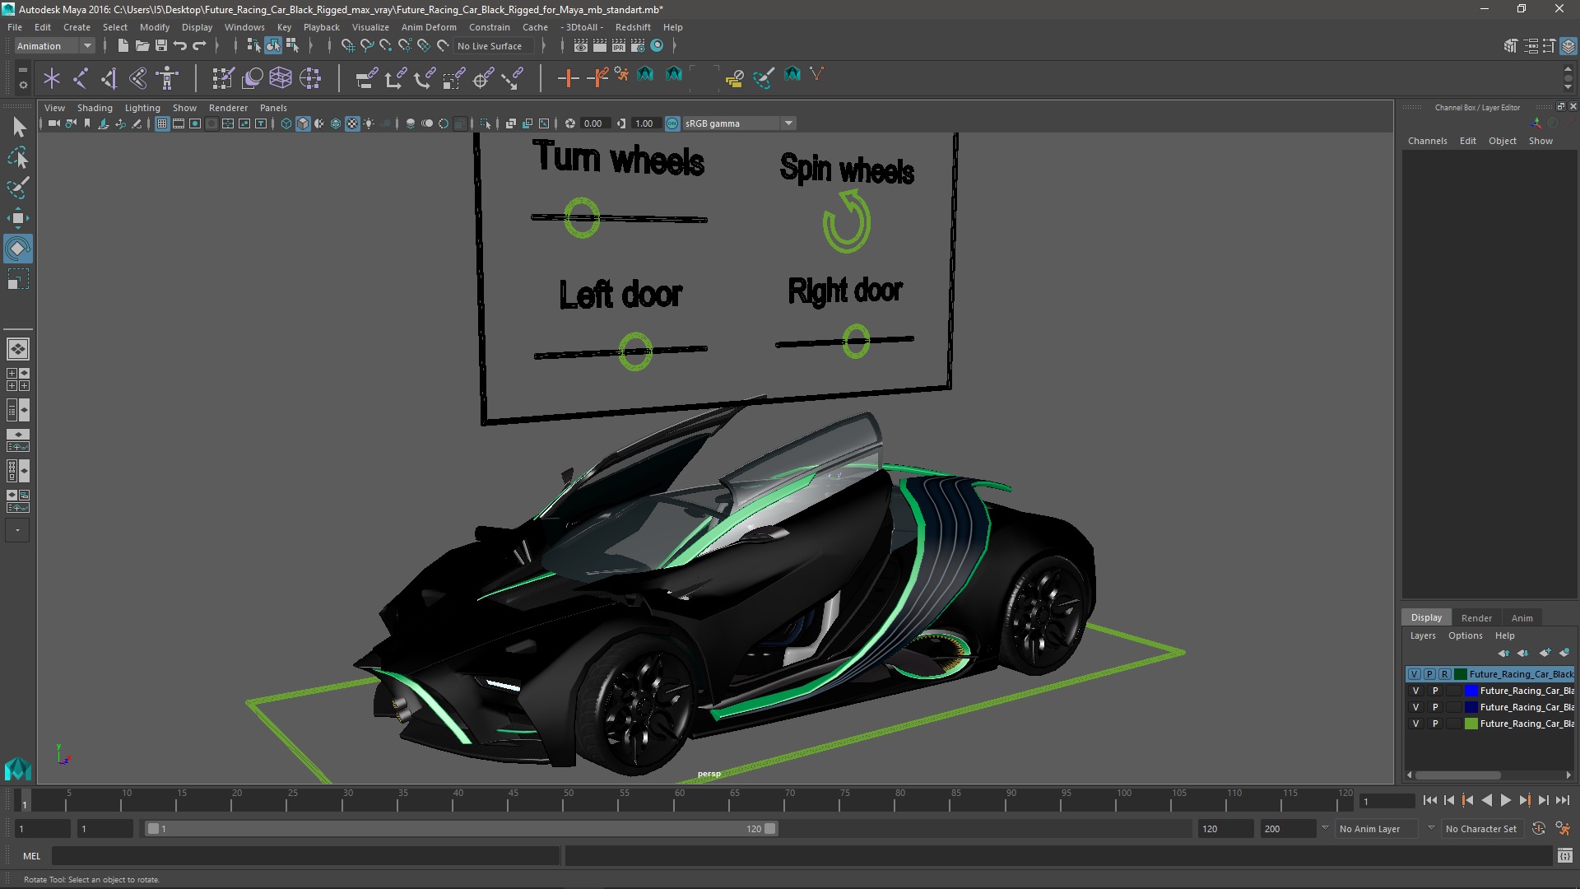Click the Undo arrow icon
Screen dimensions: 1580x889
tap(180, 46)
